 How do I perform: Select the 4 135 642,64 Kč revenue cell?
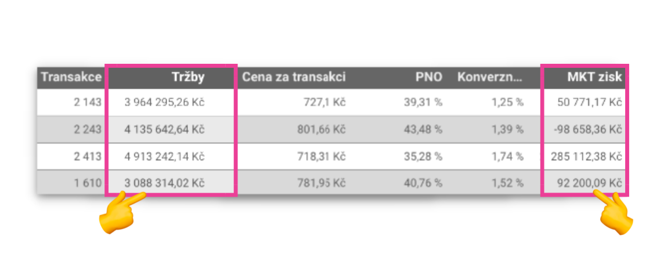coord(164,129)
